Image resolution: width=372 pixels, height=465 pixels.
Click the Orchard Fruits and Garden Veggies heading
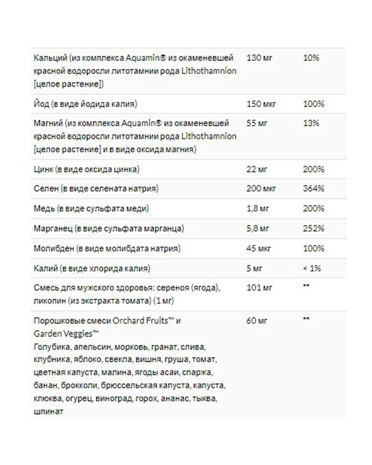pos(107,327)
